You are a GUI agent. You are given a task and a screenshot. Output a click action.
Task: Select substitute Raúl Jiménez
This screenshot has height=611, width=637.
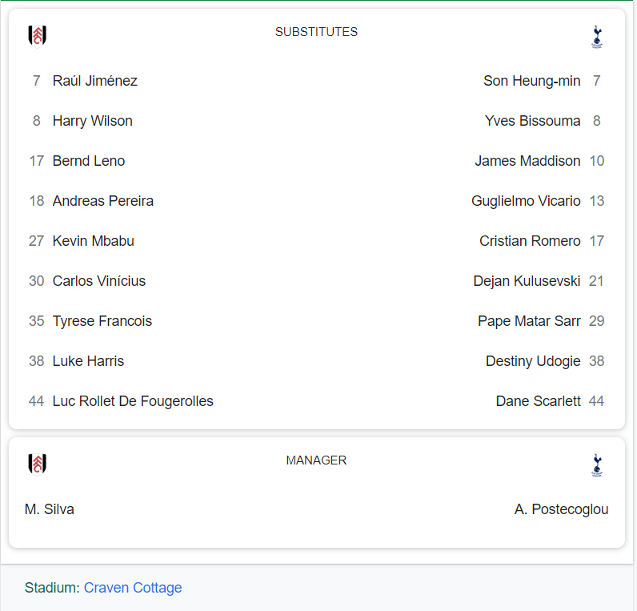tap(95, 81)
